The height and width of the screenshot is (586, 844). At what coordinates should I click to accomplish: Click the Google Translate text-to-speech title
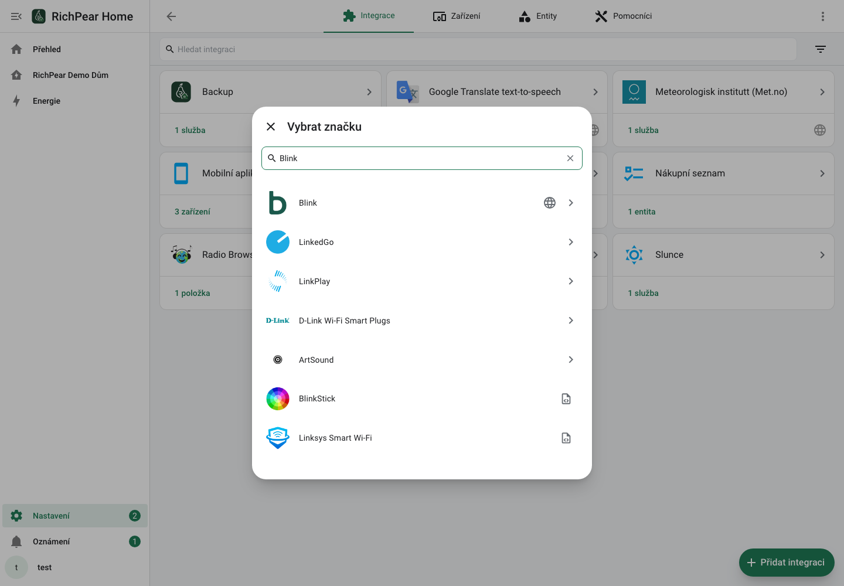click(495, 92)
